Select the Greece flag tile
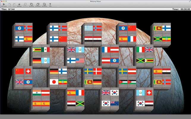 coord(89,28)
